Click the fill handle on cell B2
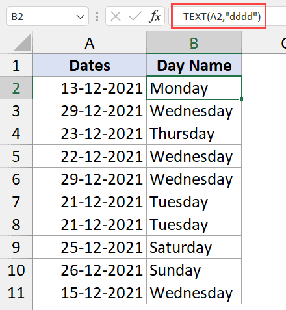 click(241, 99)
